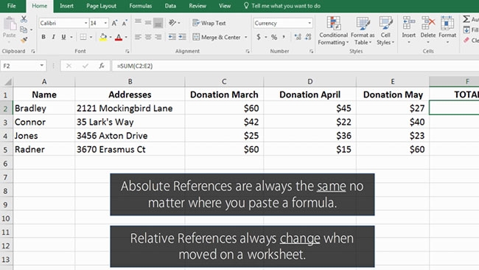Image resolution: width=479 pixels, height=270 pixels.
Task: Center text horizontally in the cell
Action: 148,37
